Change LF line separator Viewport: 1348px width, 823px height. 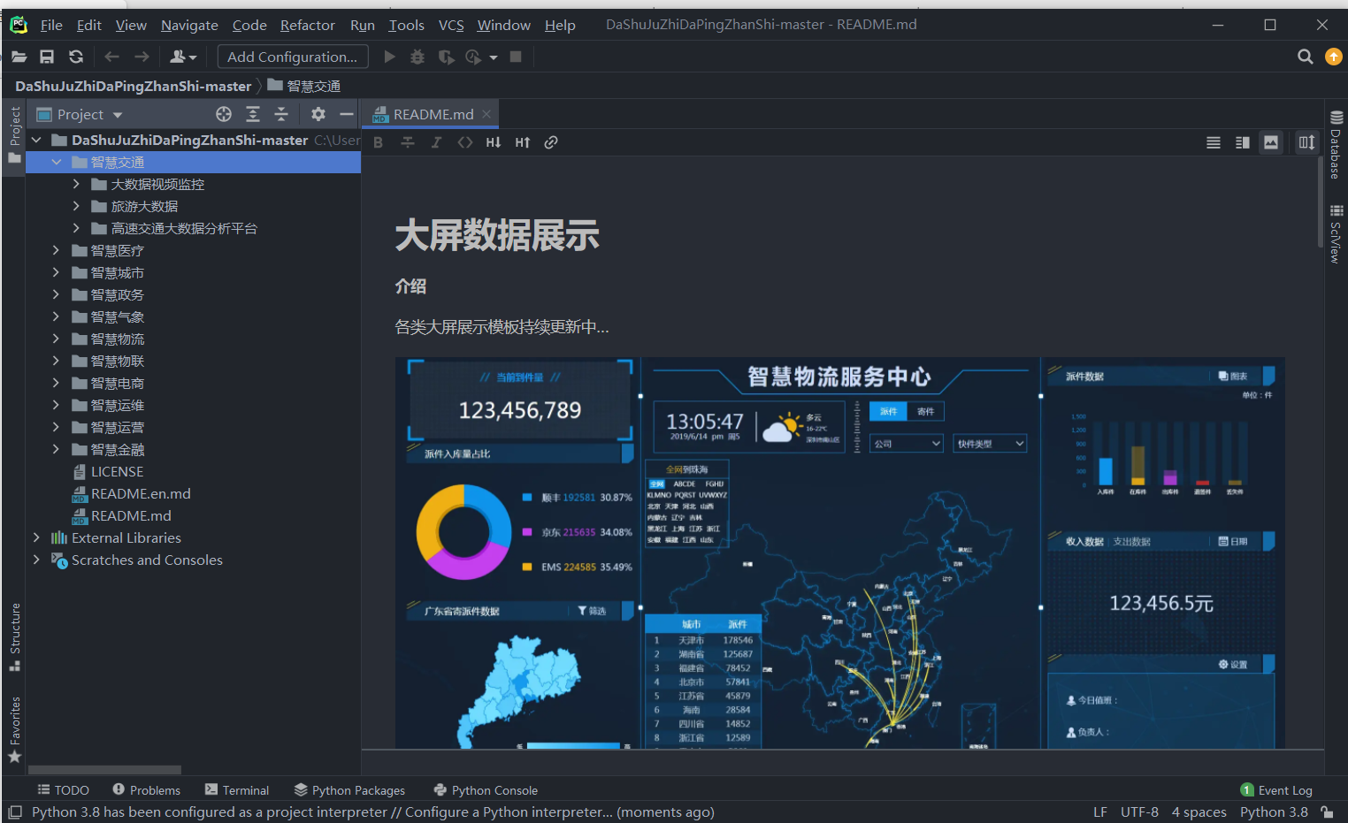click(x=1100, y=812)
